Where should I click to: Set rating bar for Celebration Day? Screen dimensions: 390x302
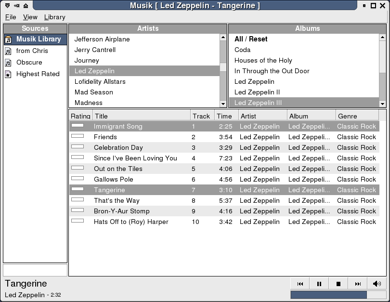(x=78, y=146)
